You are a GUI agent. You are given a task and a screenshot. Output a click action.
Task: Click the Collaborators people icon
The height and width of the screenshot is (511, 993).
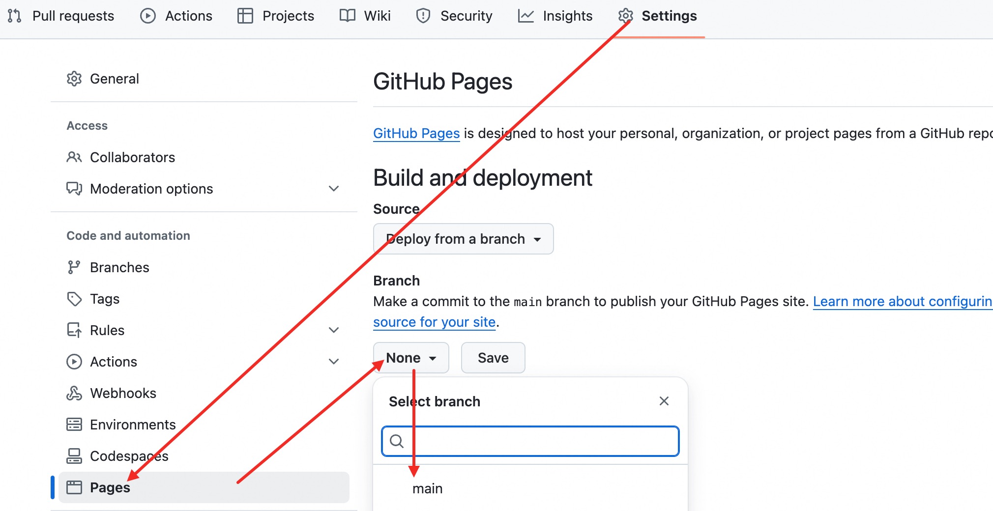[x=74, y=157]
